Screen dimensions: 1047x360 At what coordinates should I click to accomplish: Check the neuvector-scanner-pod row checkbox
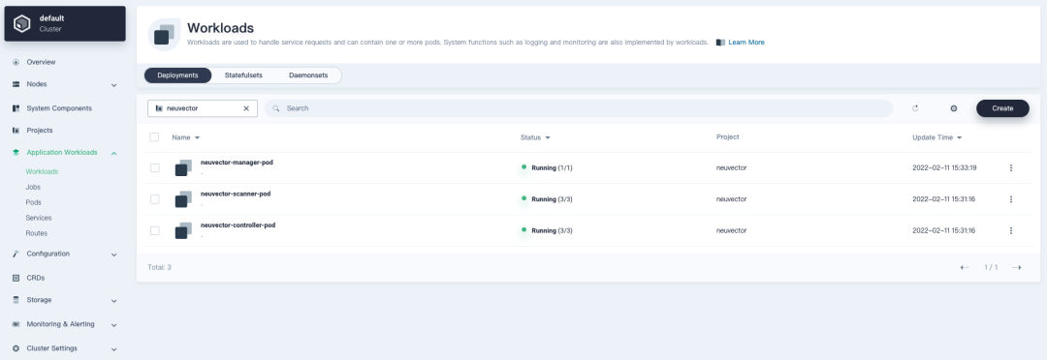154,199
